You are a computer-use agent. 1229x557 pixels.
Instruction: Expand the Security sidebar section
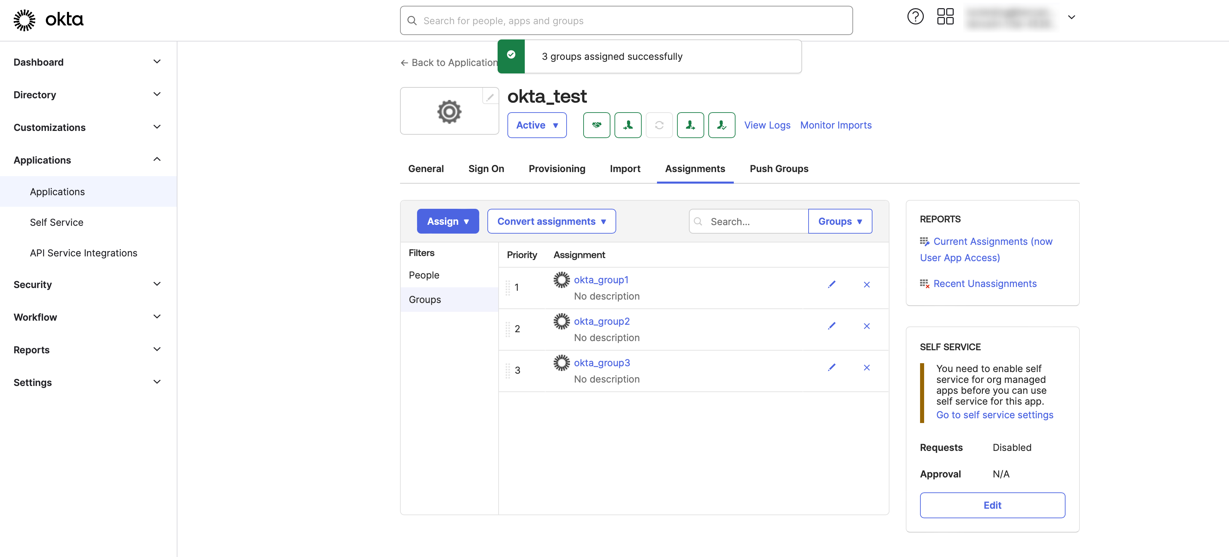[x=157, y=285]
